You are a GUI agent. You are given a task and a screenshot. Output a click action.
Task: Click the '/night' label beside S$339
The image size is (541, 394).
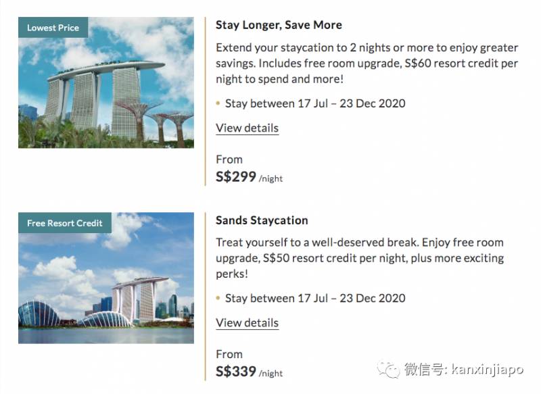(271, 373)
